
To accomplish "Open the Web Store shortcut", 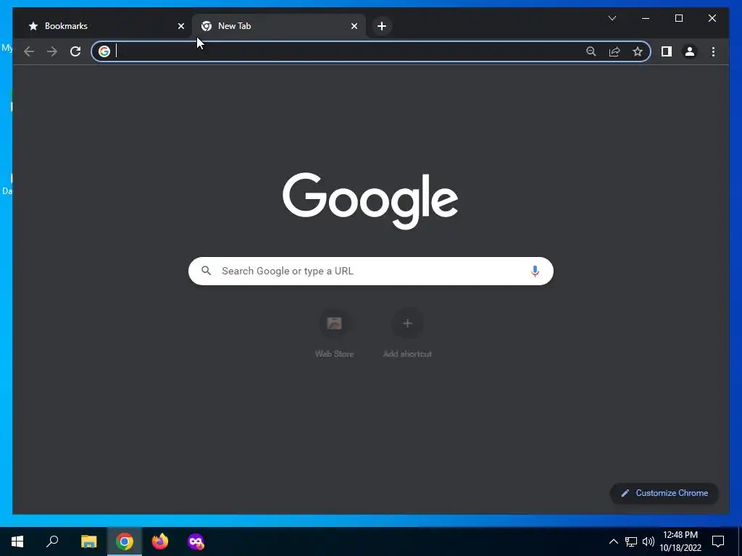I will 334,333.
